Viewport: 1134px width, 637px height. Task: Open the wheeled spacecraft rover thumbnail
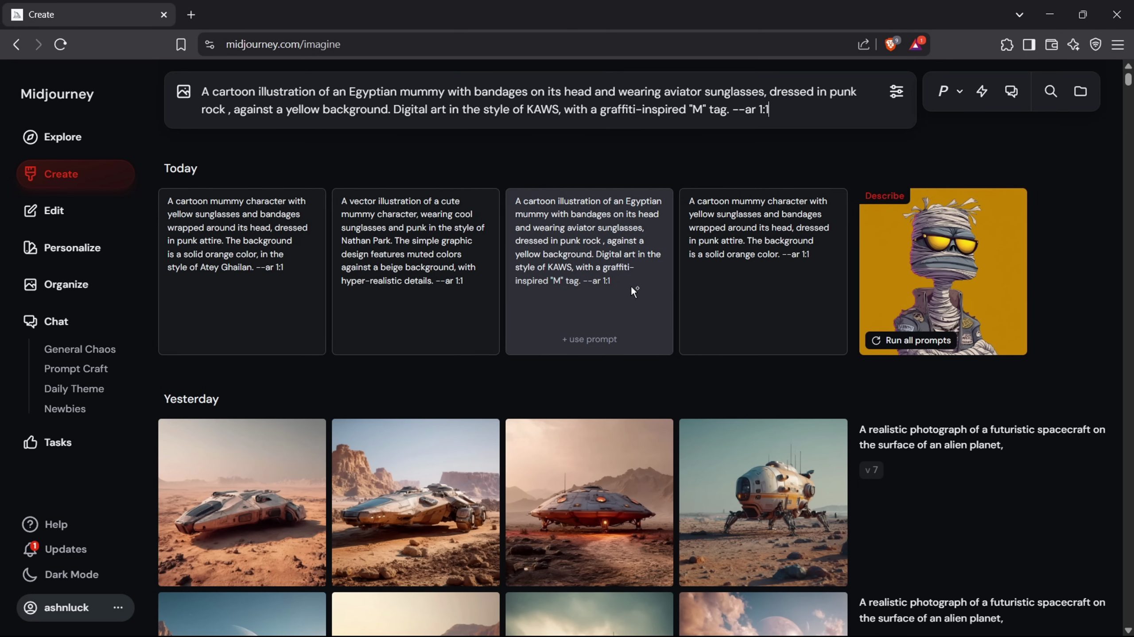click(416, 503)
